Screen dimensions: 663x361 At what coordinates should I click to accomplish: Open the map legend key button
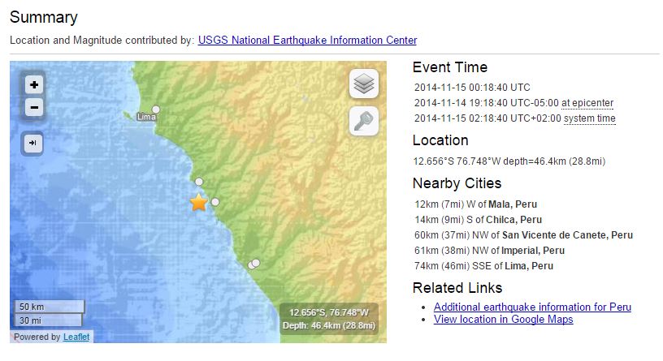[x=364, y=121]
